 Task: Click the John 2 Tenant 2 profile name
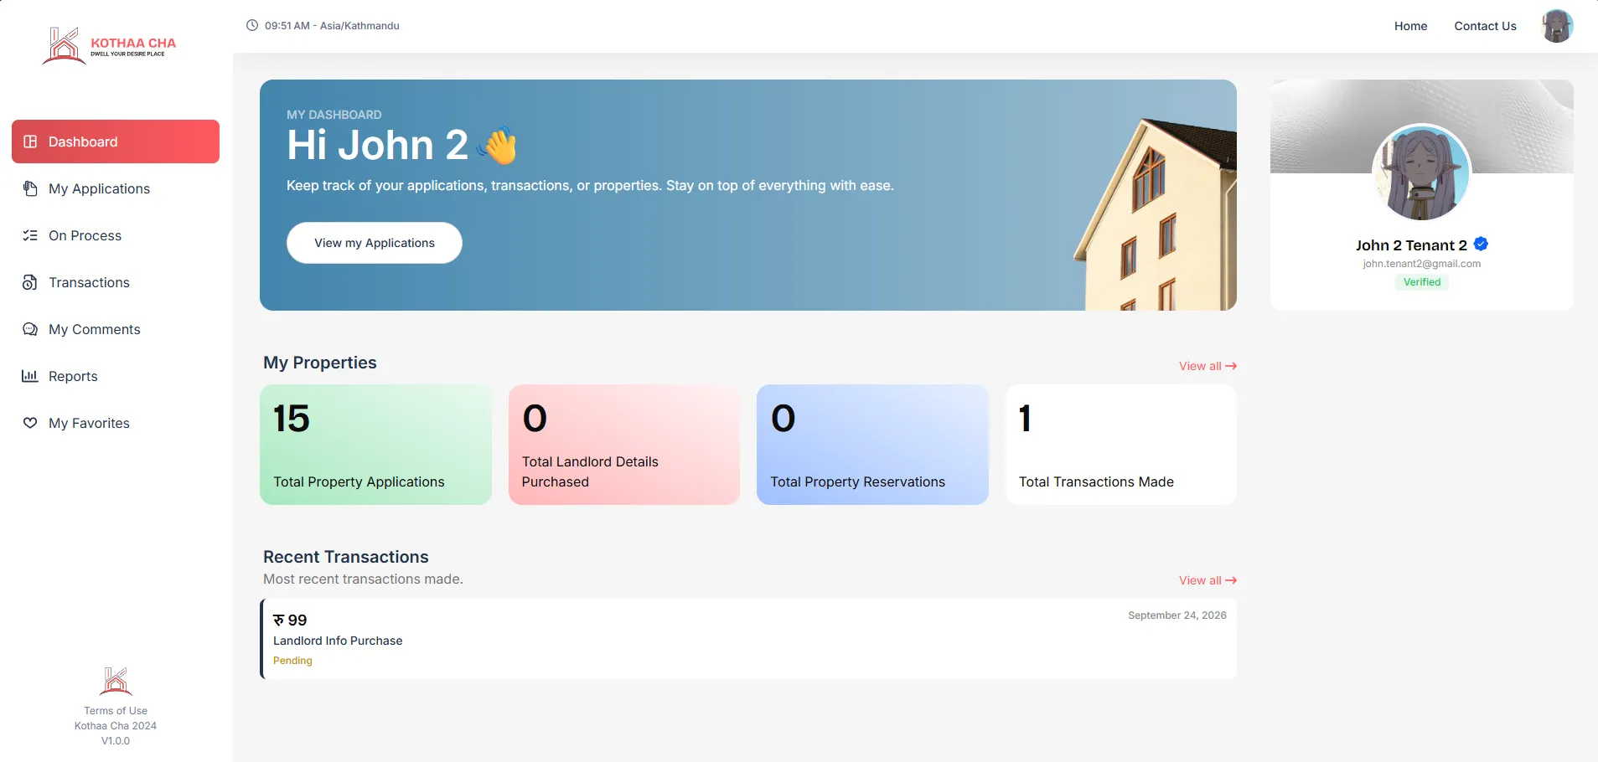point(1411,245)
